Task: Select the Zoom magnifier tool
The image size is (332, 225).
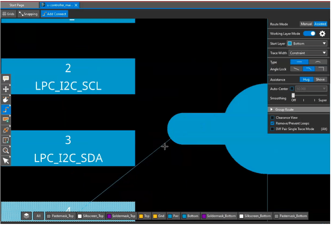Action: 6,150
